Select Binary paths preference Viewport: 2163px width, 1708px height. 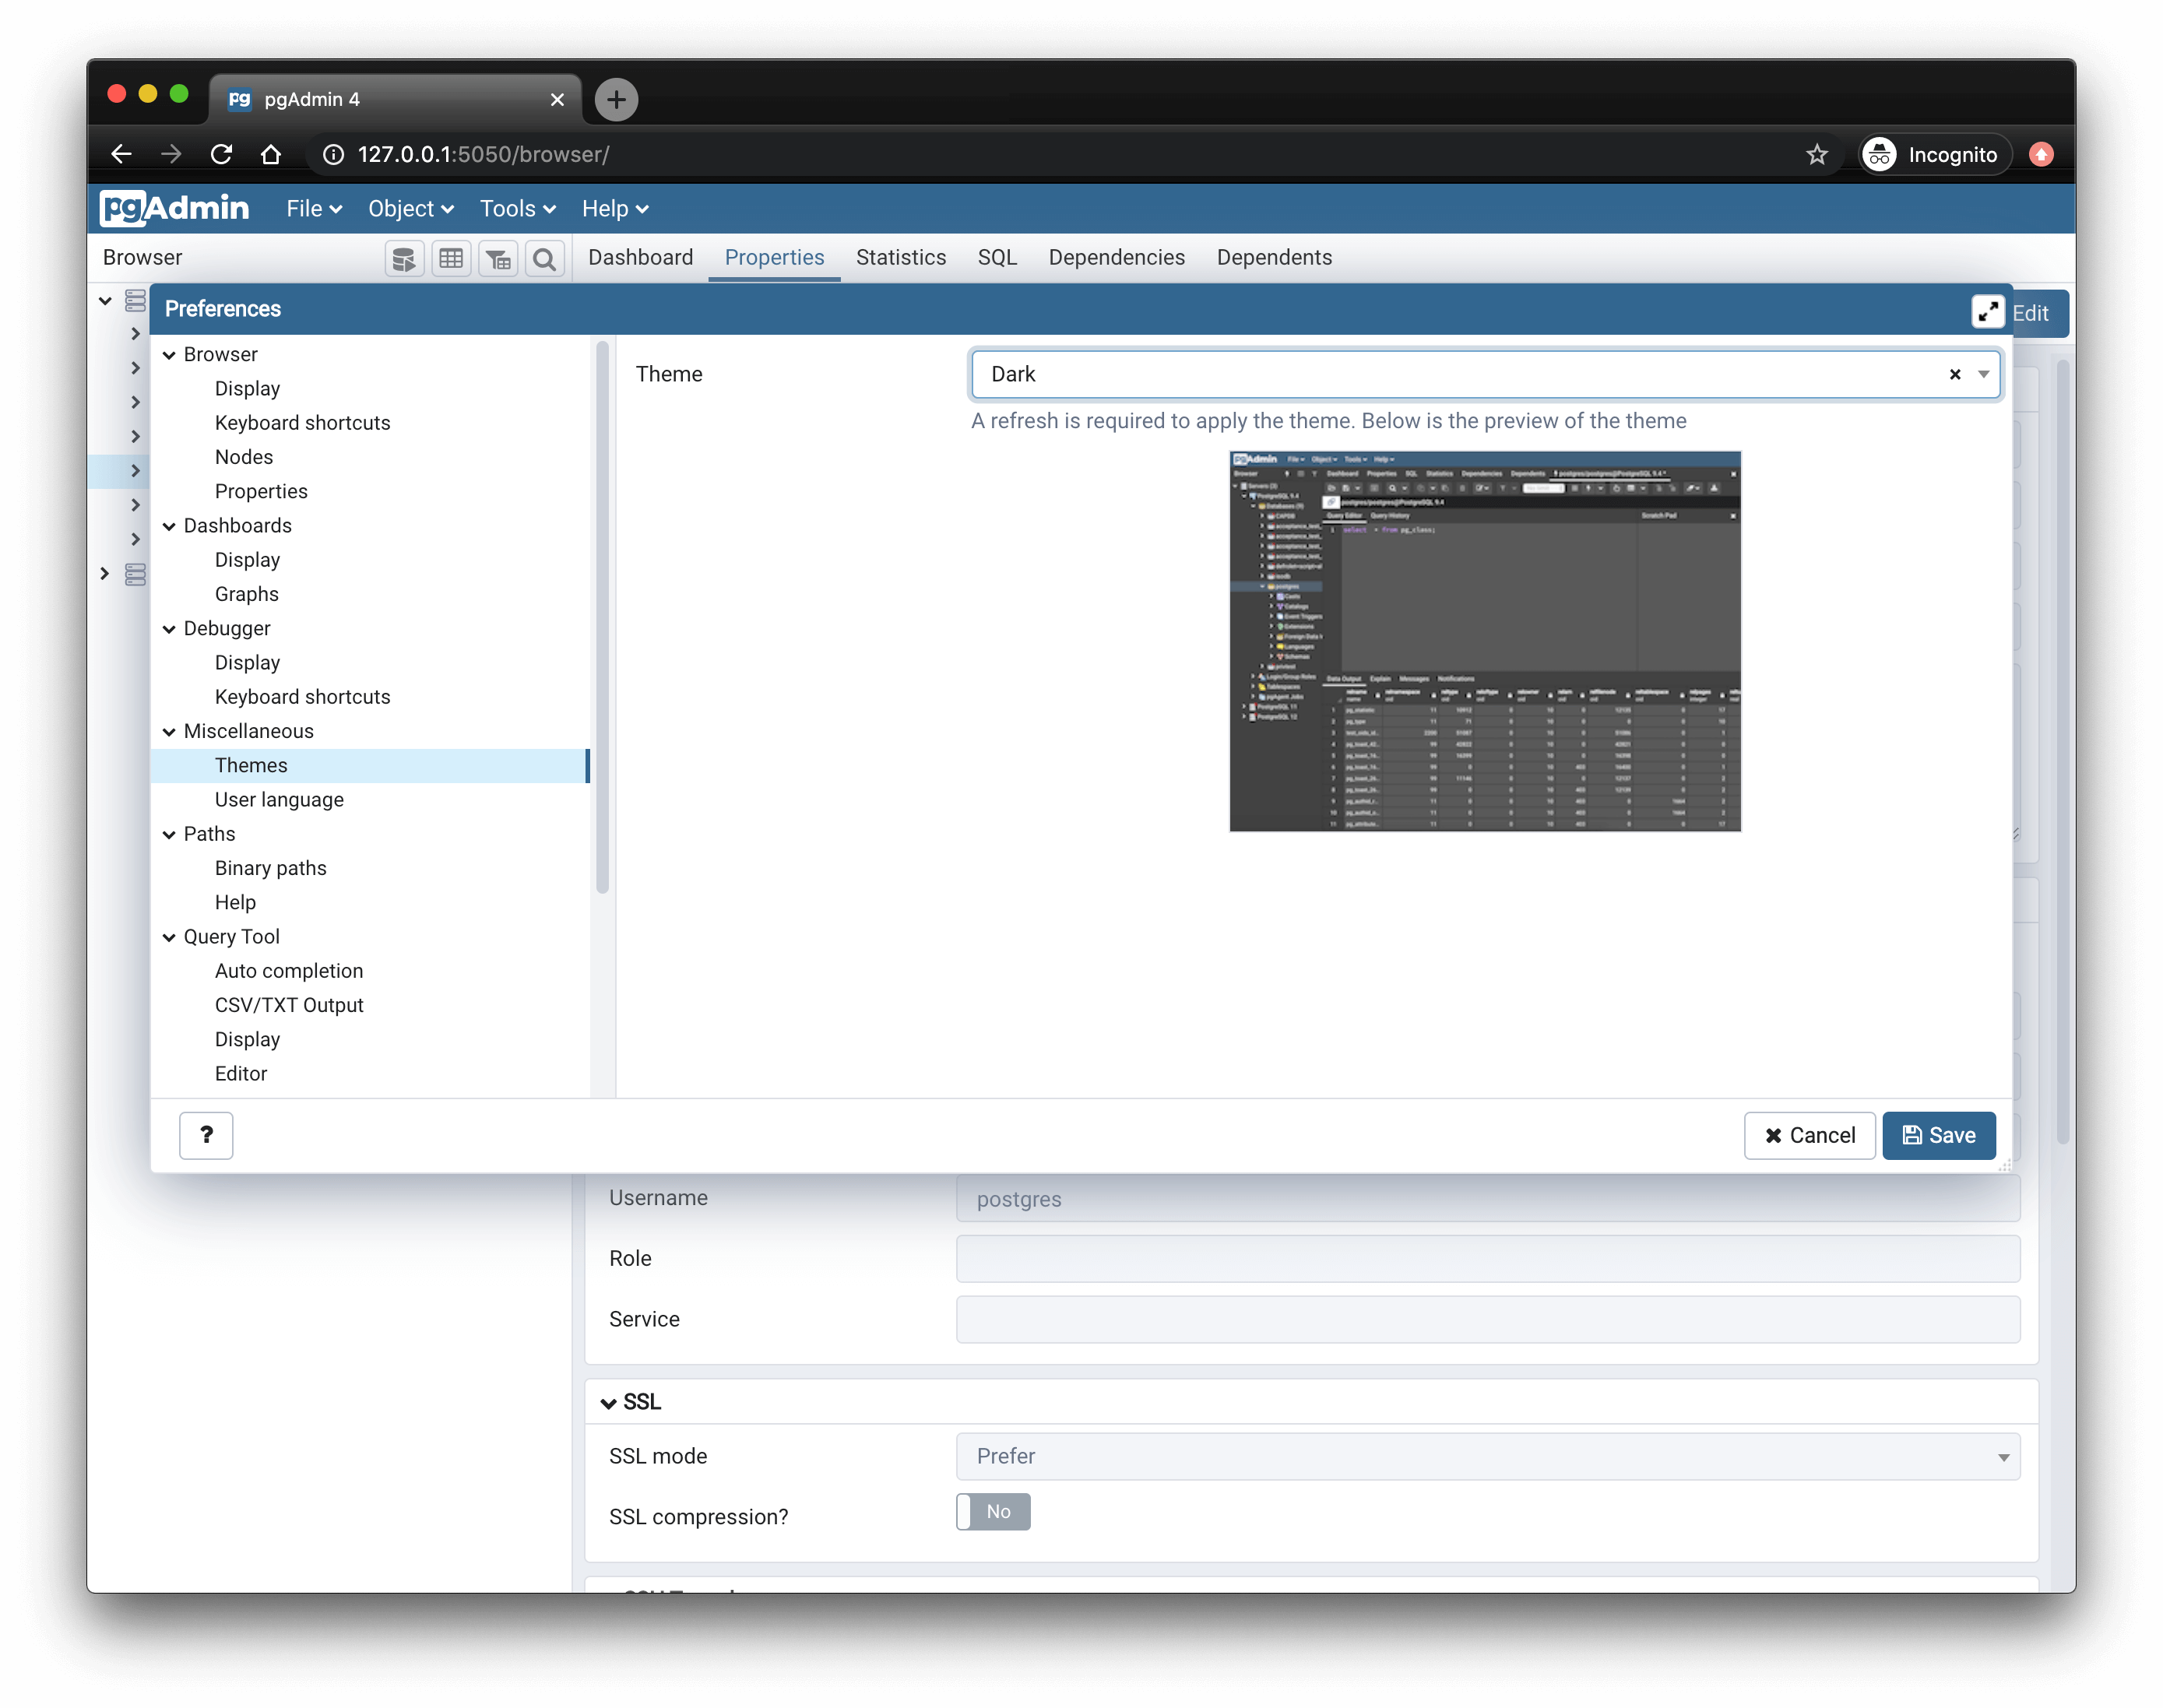pyautogui.click(x=270, y=869)
